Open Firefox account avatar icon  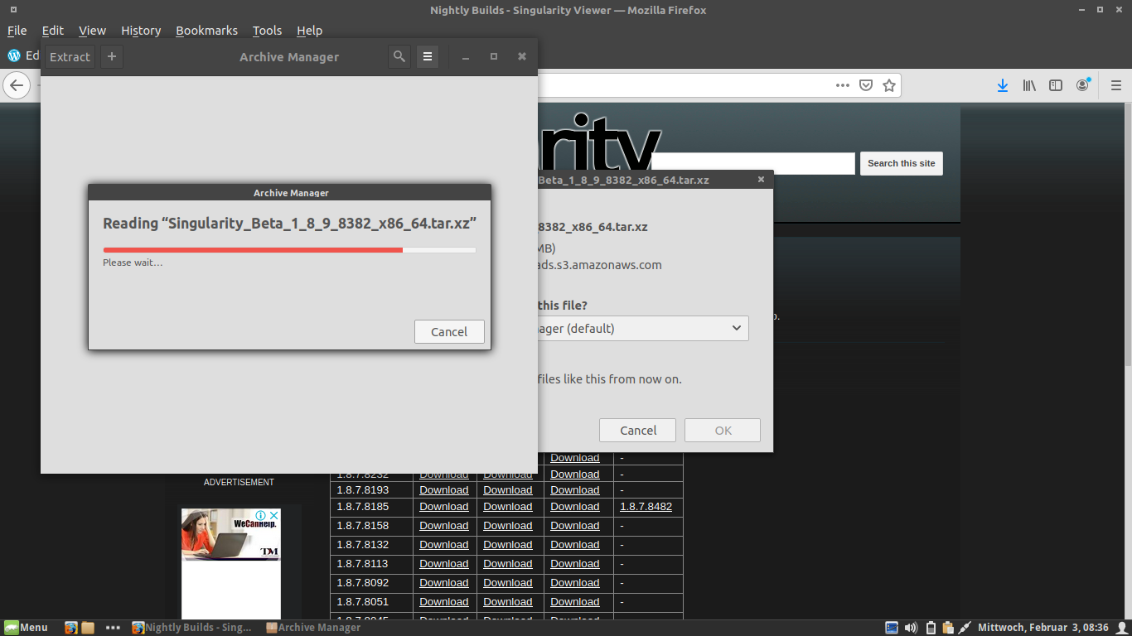[x=1082, y=85]
